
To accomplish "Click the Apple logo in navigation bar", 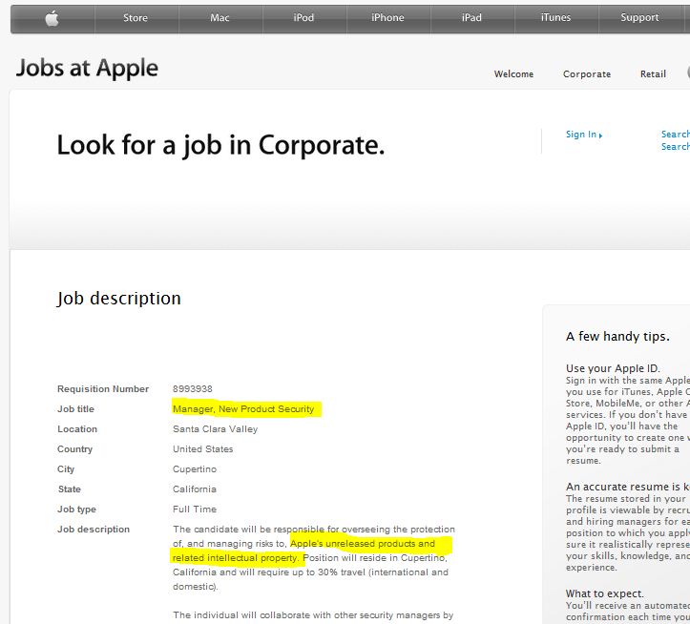I will click(52, 18).
